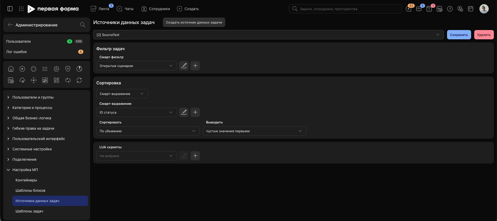Open the пустые значения первыми dropdown

(255, 131)
